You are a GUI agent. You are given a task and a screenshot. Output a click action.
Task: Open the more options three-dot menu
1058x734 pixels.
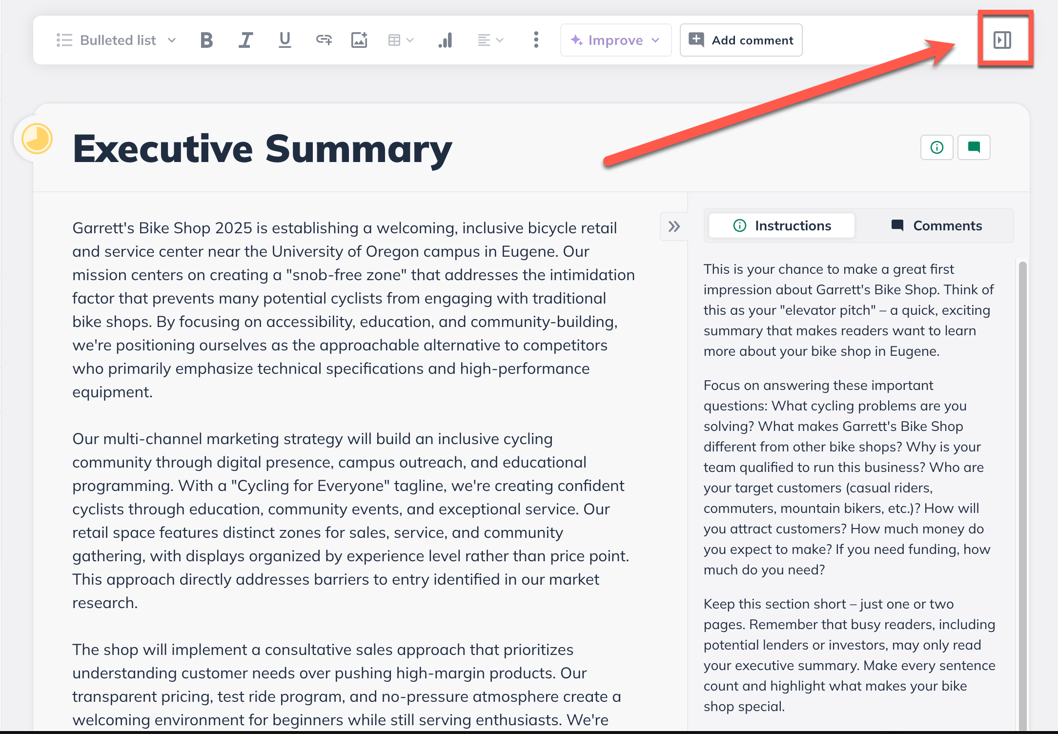[536, 40]
